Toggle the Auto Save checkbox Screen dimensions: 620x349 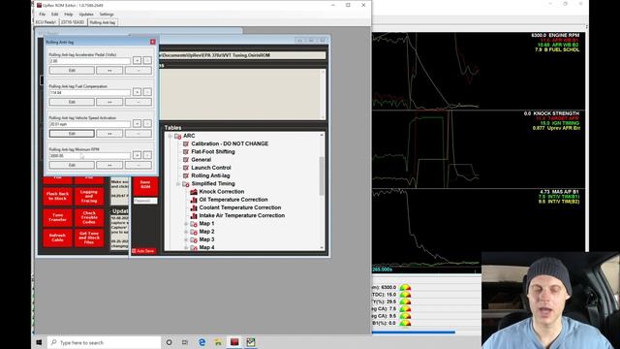point(134,251)
